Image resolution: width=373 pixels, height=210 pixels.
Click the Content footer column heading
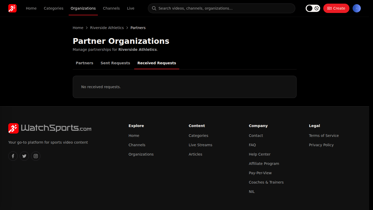pos(197,126)
